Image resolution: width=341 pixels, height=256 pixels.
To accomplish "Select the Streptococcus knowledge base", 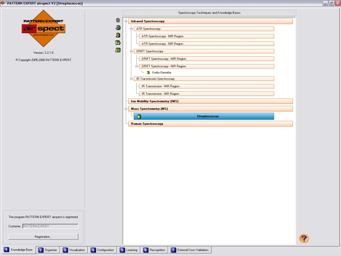I will (207, 116).
